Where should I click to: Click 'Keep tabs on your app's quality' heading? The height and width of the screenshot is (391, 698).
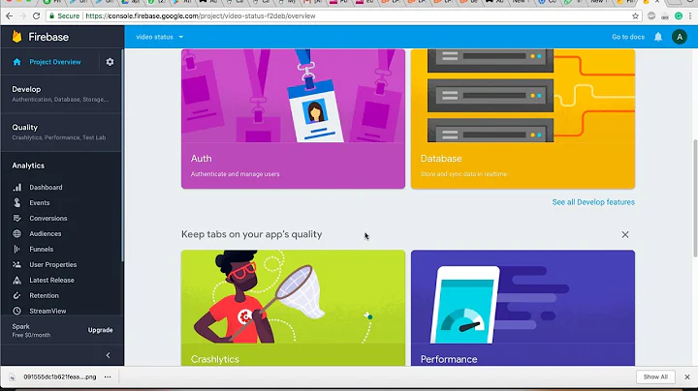pos(251,234)
